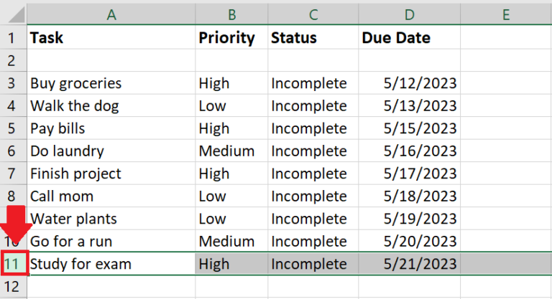
Task: Select row 3 header
Action: (x=12, y=83)
